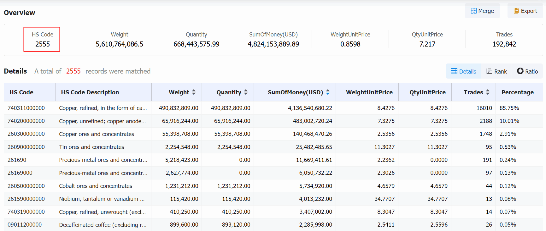Sort by Trades column arrows

(488, 92)
